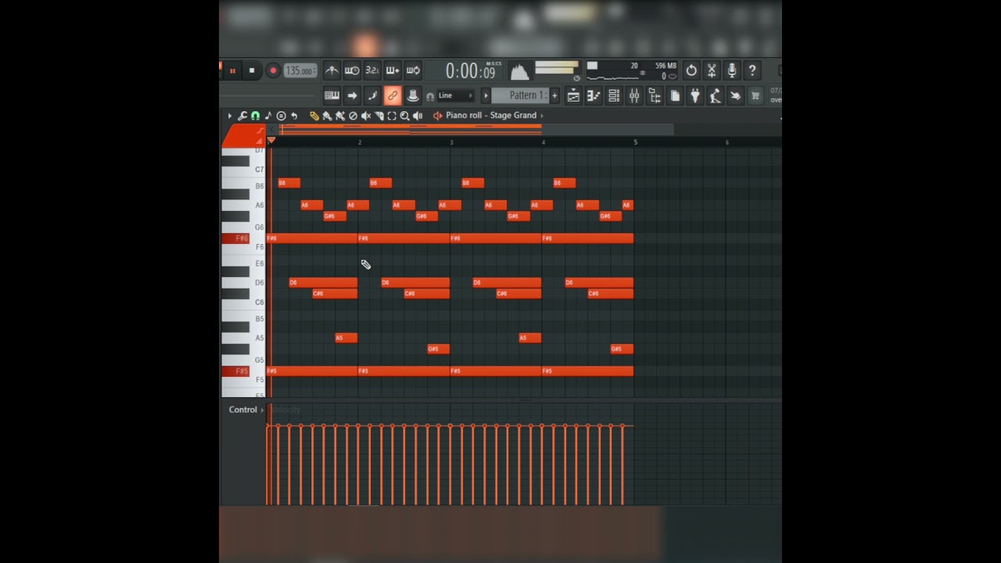
Task: Toggle overdub note blending recording
Action: tap(393, 70)
